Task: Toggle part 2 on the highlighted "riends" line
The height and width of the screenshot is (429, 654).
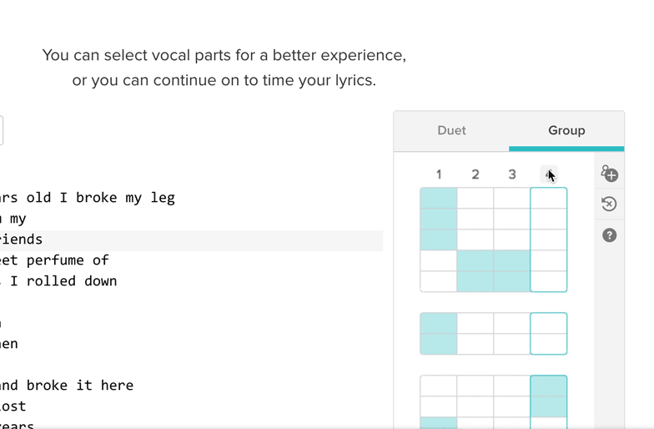Action: 475,240
